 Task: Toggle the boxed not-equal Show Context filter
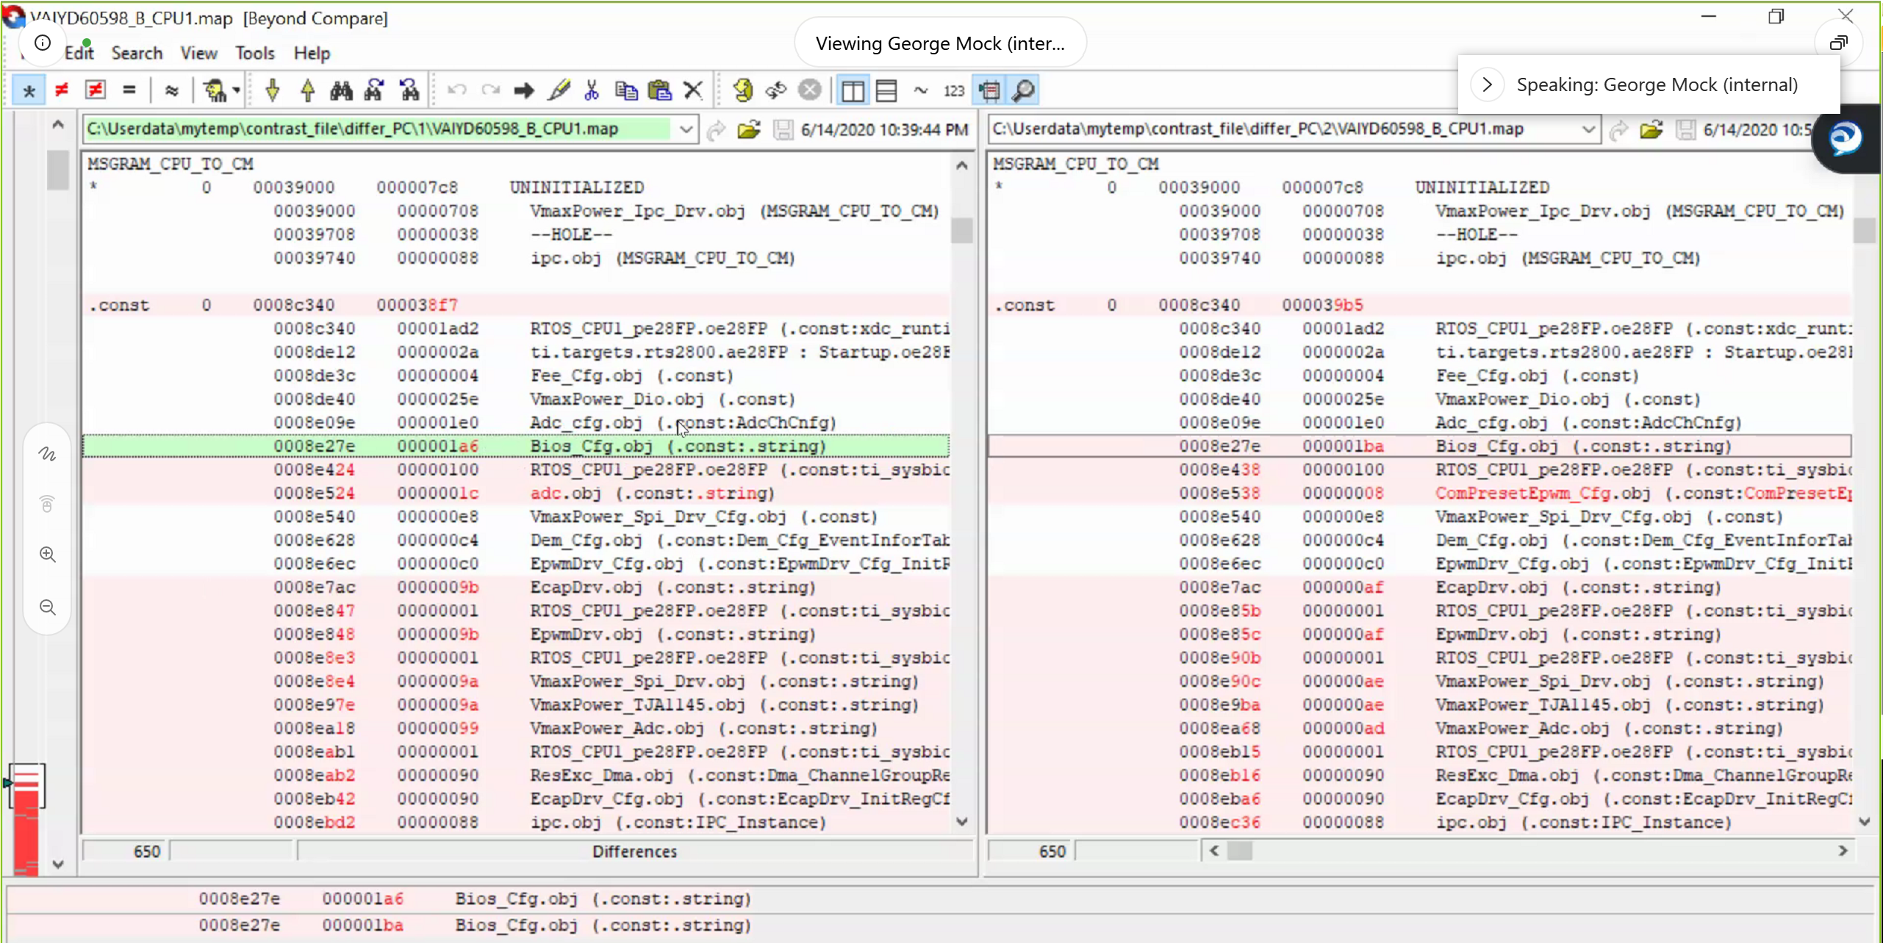click(x=96, y=90)
